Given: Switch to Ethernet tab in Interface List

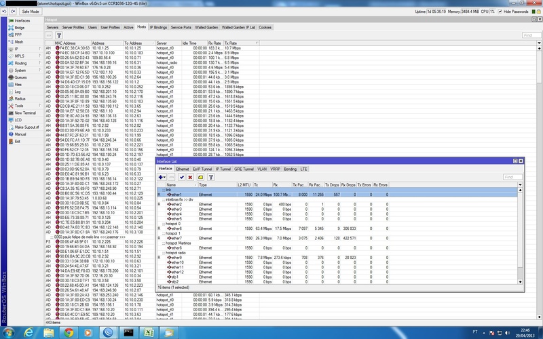Looking at the screenshot, I should pyautogui.click(x=183, y=169).
